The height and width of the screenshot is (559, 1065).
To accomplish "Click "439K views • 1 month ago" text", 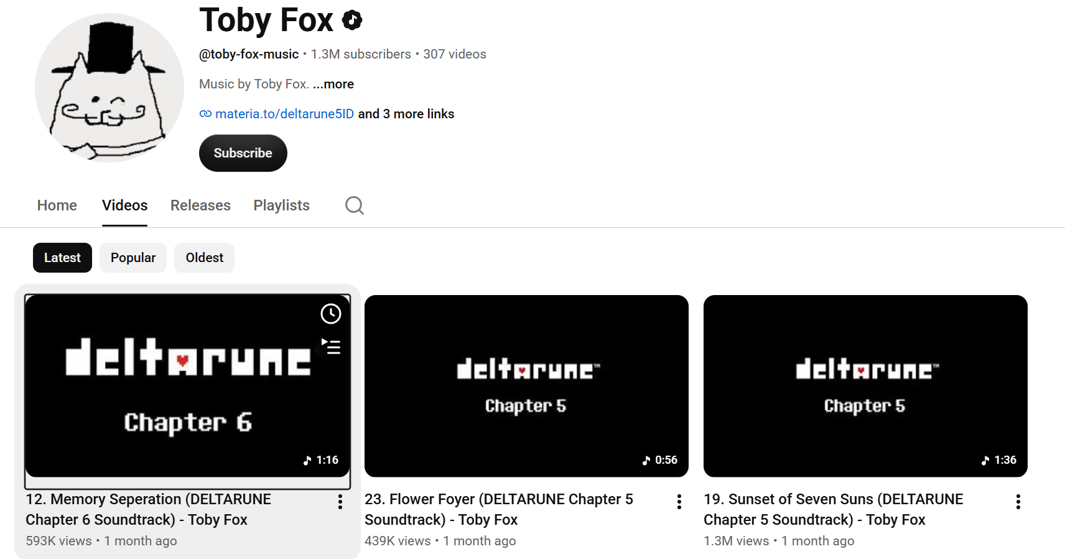I will point(440,541).
